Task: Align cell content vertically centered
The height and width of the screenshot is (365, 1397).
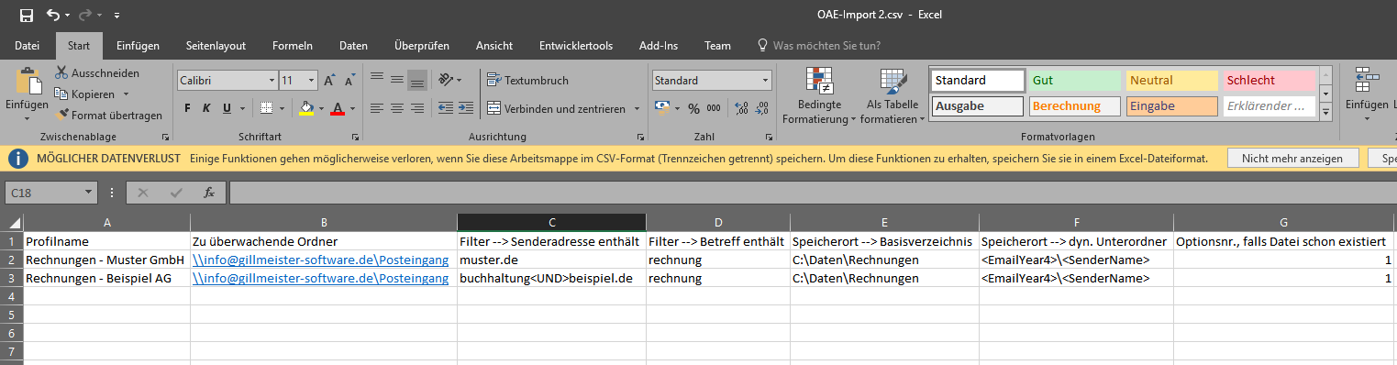Action: tap(396, 80)
